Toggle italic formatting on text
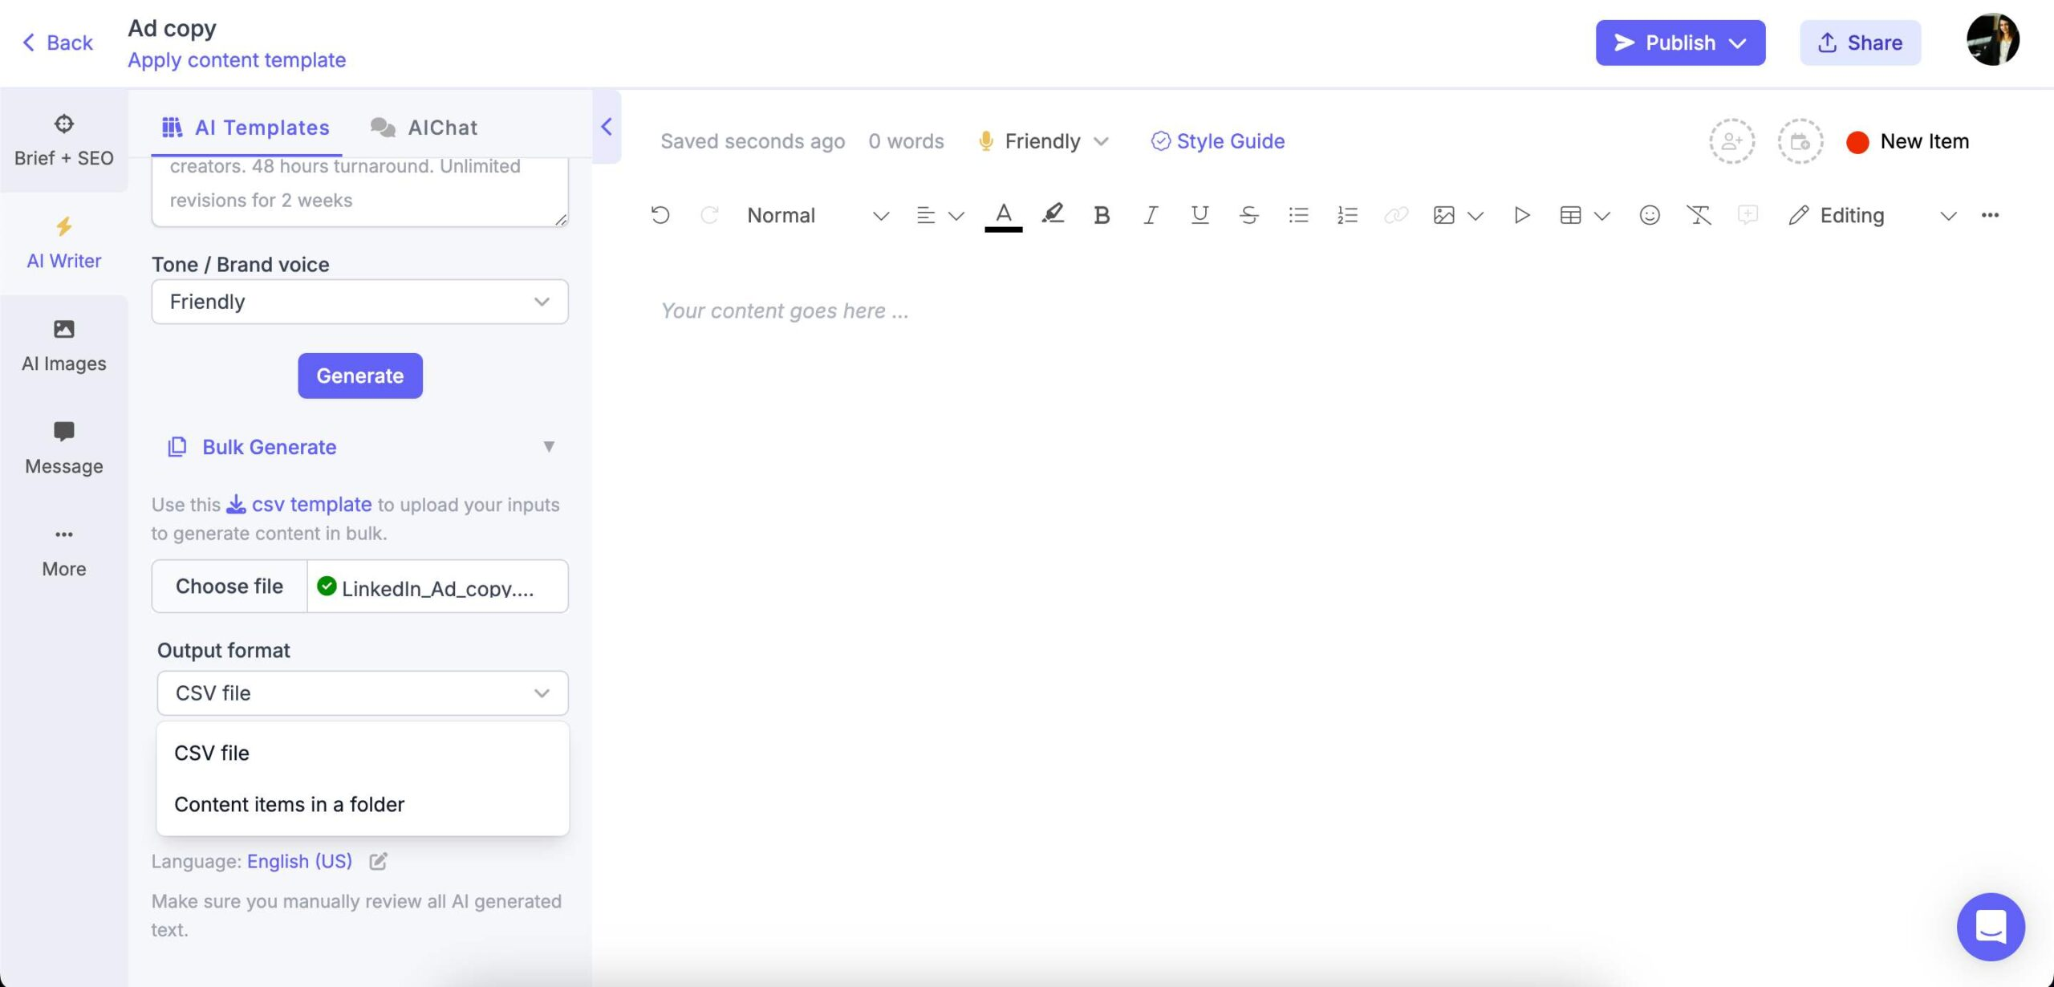The height and width of the screenshot is (987, 2054). (1149, 215)
